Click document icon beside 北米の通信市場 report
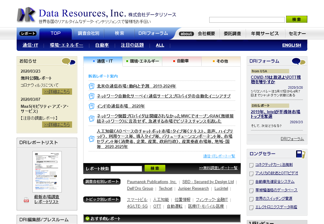Image resolution: width=324 pixels, height=224 pixels. (91, 86)
